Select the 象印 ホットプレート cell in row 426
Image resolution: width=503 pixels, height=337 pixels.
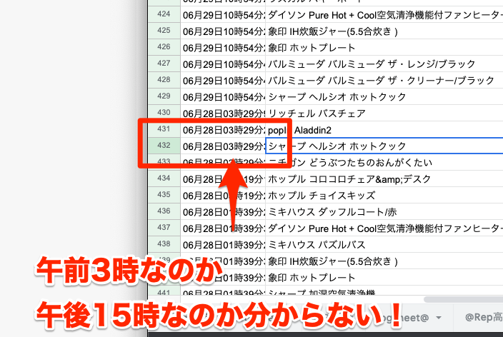pos(384,47)
